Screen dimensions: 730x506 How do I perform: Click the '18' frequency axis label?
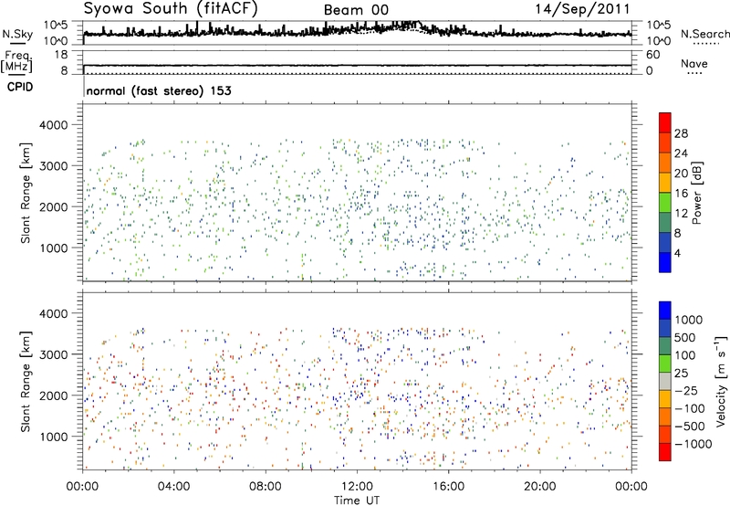[61, 55]
